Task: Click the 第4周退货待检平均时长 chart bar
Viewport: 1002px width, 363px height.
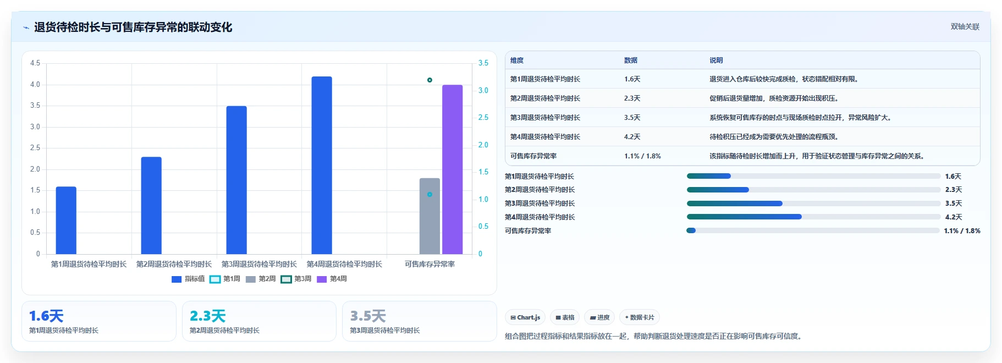Action: click(322, 165)
